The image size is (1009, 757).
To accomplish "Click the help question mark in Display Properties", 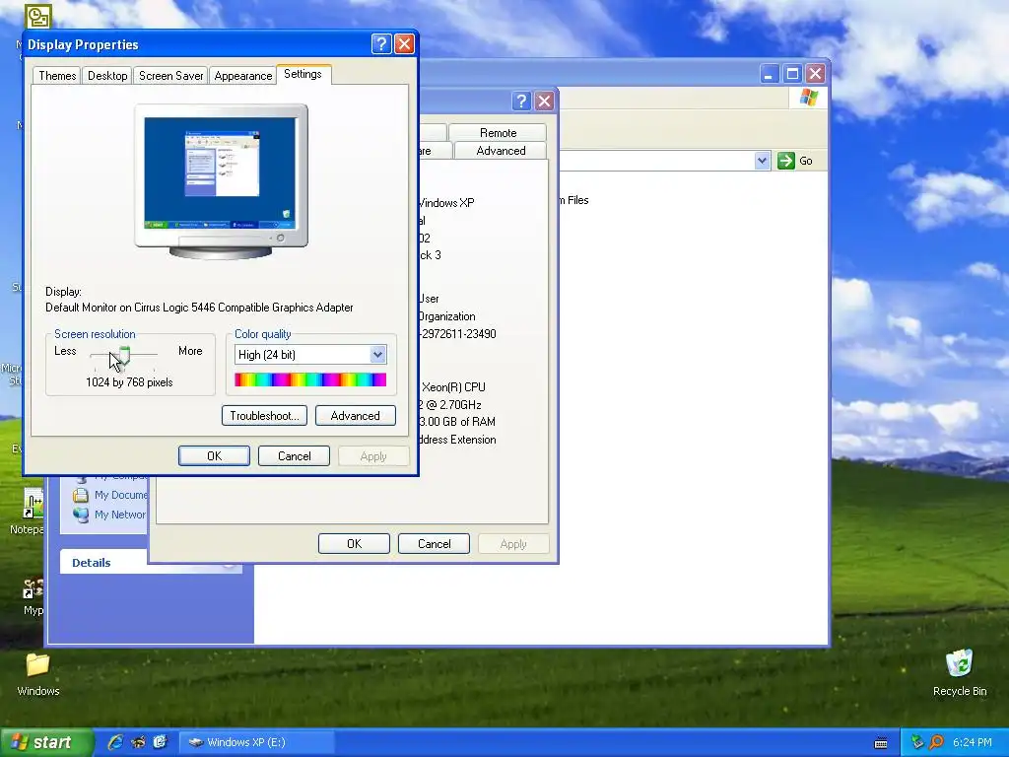I will point(381,44).
